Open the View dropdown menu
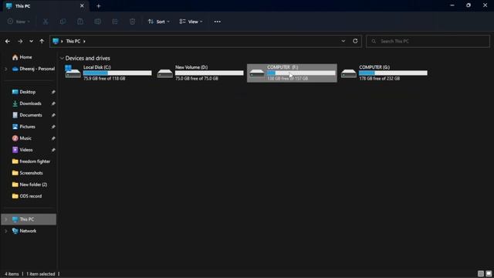The image size is (494, 278). point(191,22)
